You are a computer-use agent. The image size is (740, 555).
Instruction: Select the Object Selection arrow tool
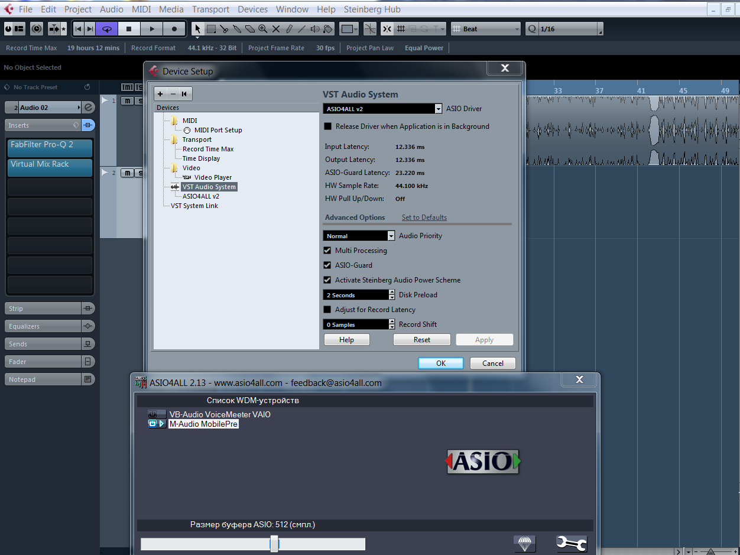[x=197, y=28]
